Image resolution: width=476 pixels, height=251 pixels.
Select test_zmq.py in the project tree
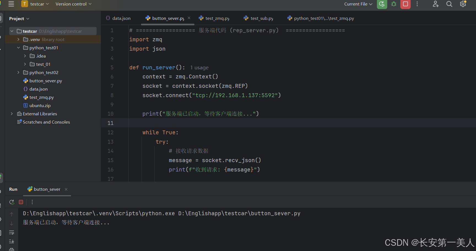pos(42,97)
